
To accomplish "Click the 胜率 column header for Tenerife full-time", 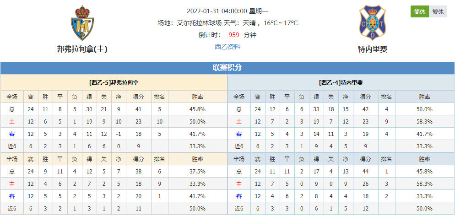I will [x=424, y=97].
